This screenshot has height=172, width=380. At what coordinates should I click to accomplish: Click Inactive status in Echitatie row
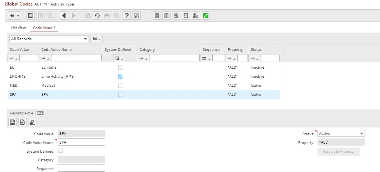[x=257, y=67]
